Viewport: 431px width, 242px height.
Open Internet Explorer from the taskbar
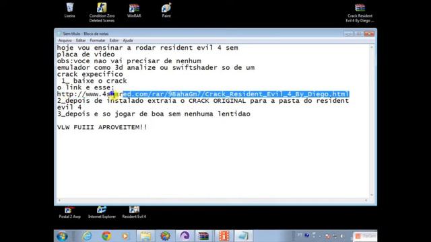87,236
